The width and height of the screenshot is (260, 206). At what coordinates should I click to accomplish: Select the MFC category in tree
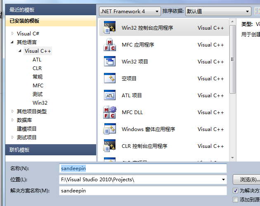click(x=38, y=86)
